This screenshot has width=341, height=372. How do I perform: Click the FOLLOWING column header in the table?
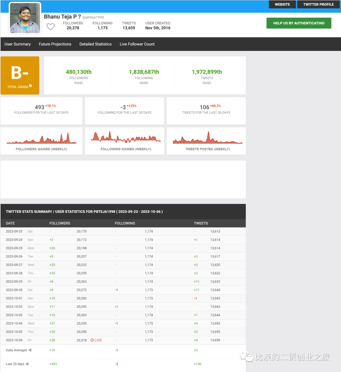(125, 223)
